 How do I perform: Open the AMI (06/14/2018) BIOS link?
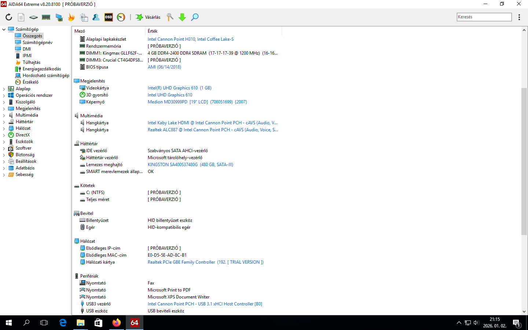tap(164, 67)
